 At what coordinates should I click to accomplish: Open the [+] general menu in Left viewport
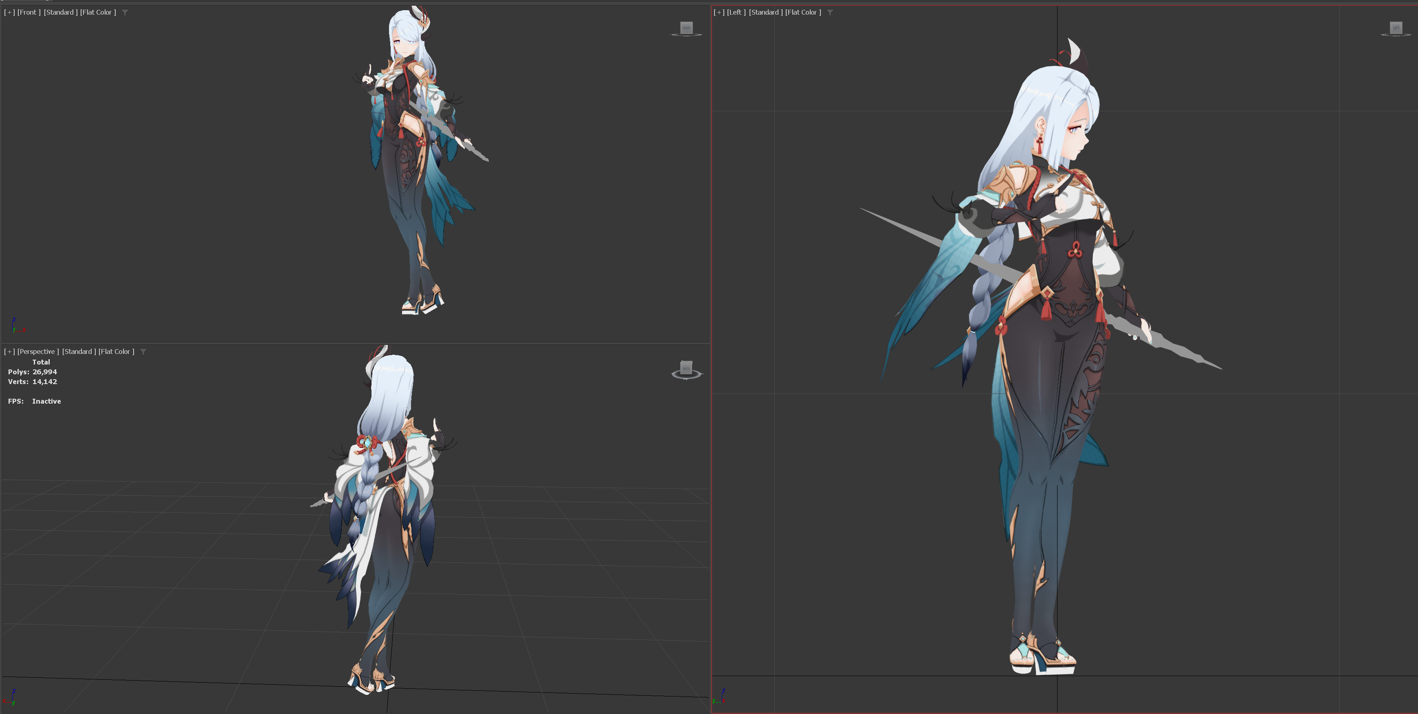click(719, 12)
